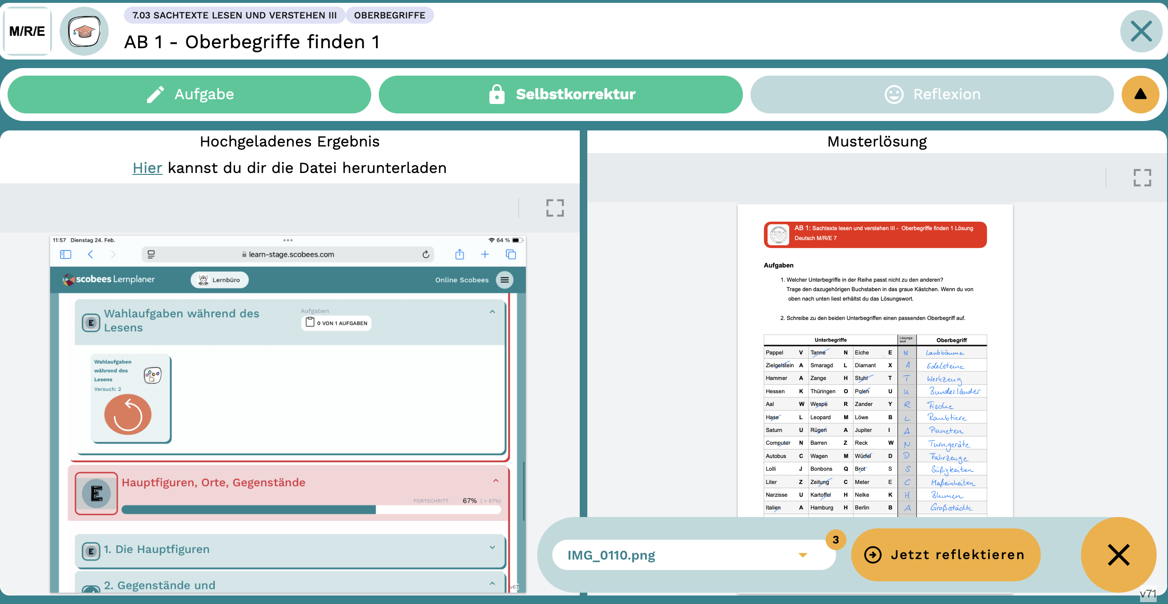Screen dimensions: 1168x604
Task: Close the bottom bar with orange X
Action: 1118,555
